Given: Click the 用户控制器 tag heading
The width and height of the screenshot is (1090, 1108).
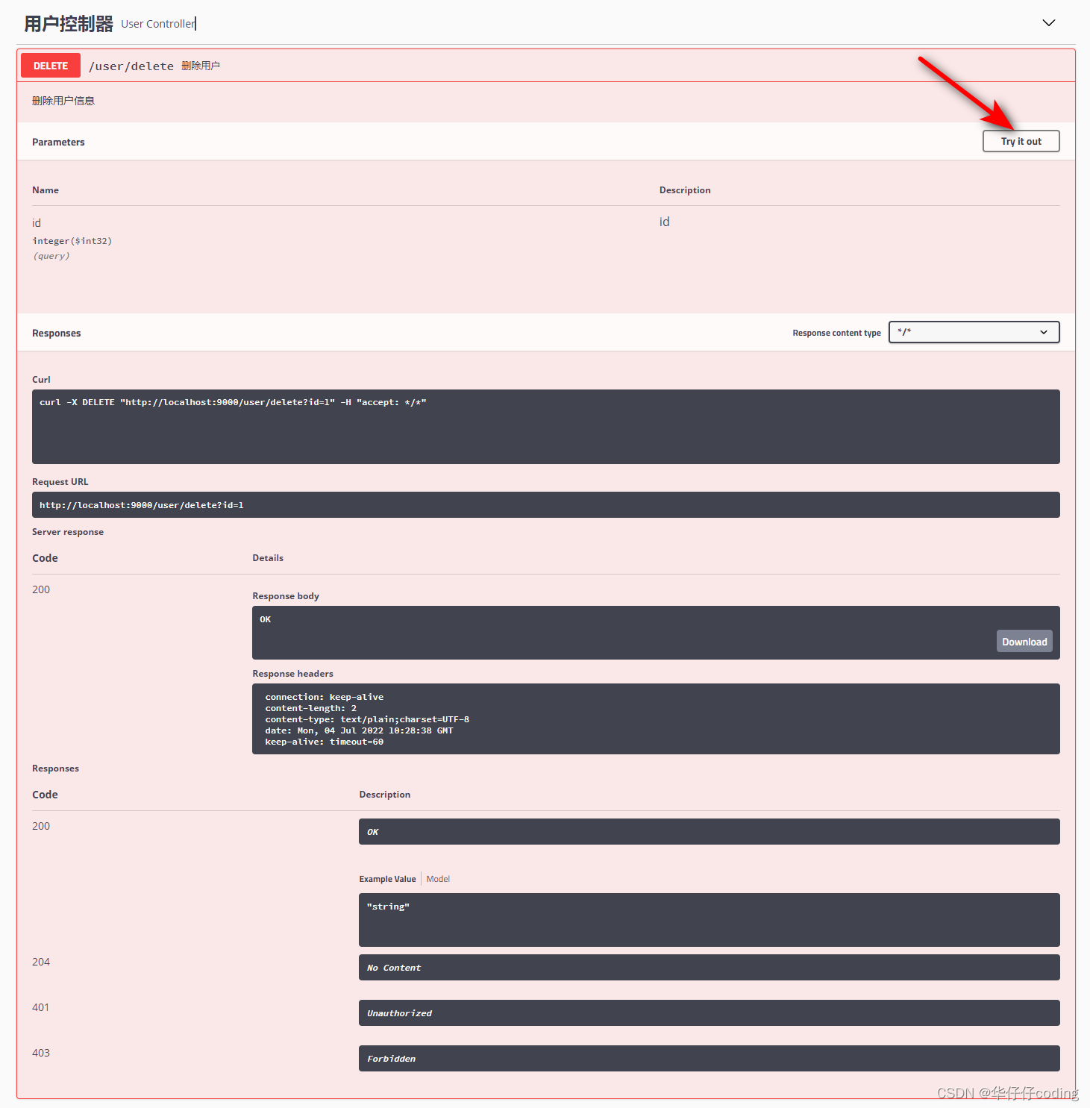Looking at the screenshot, I should click(x=69, y=24).
